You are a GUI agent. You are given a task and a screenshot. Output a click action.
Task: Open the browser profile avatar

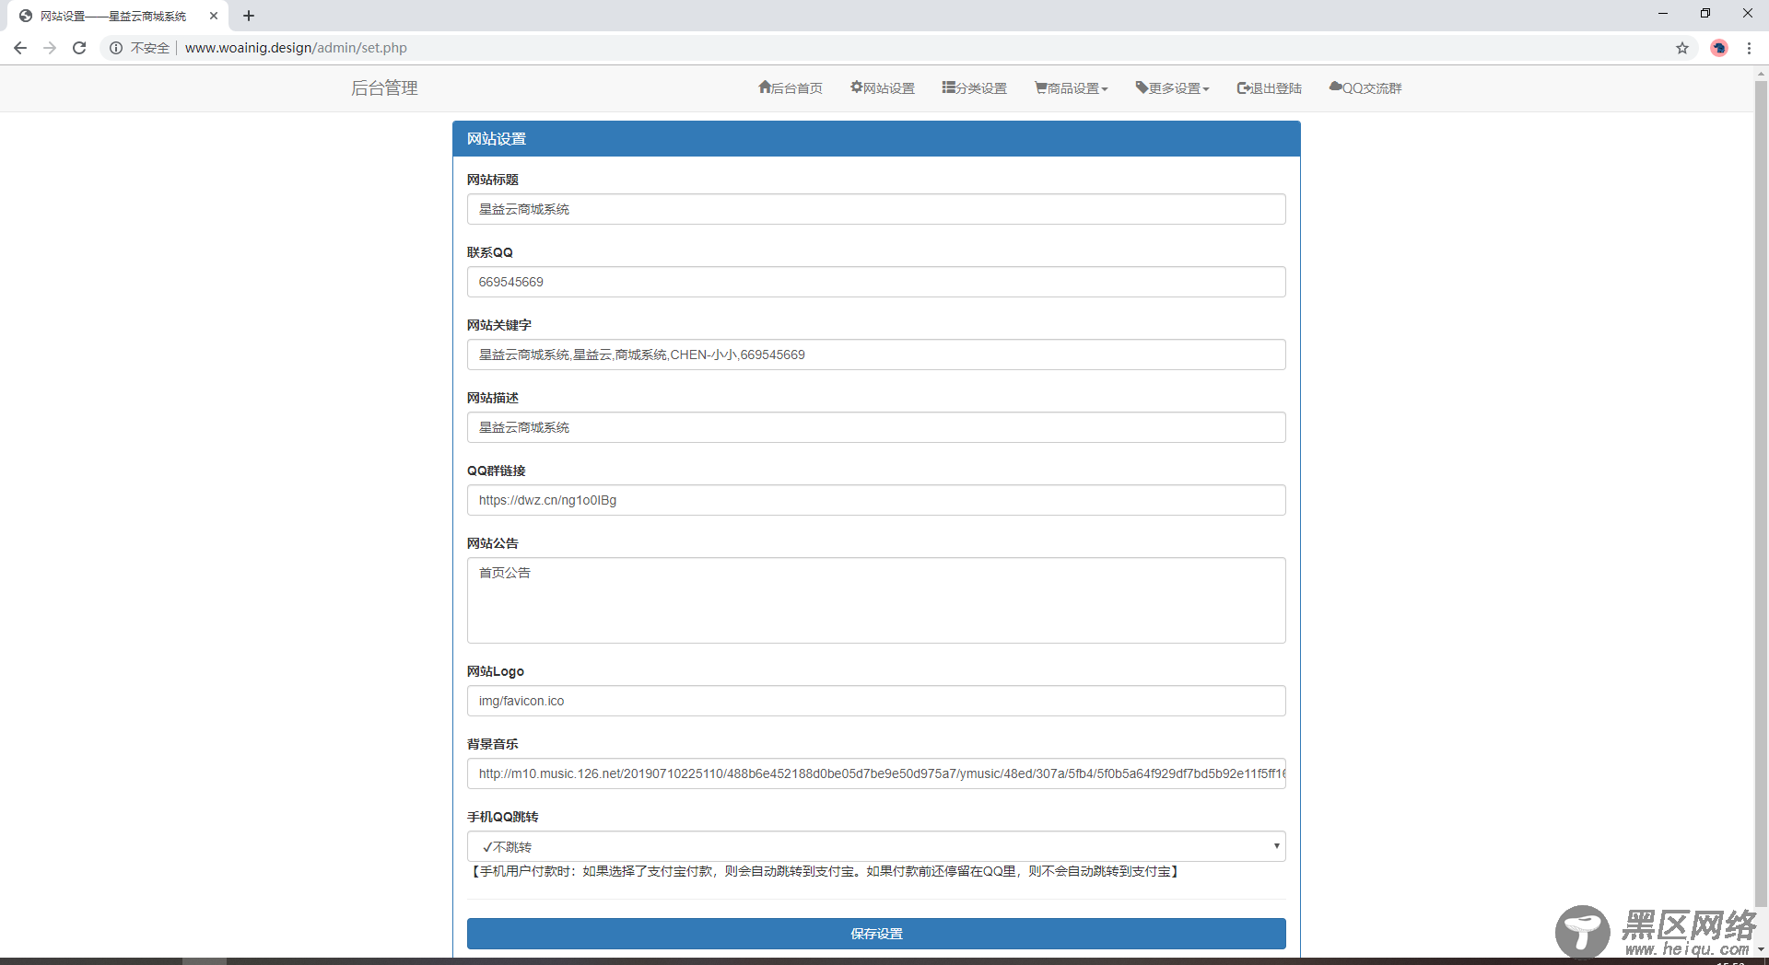[x=1719, y=48]
